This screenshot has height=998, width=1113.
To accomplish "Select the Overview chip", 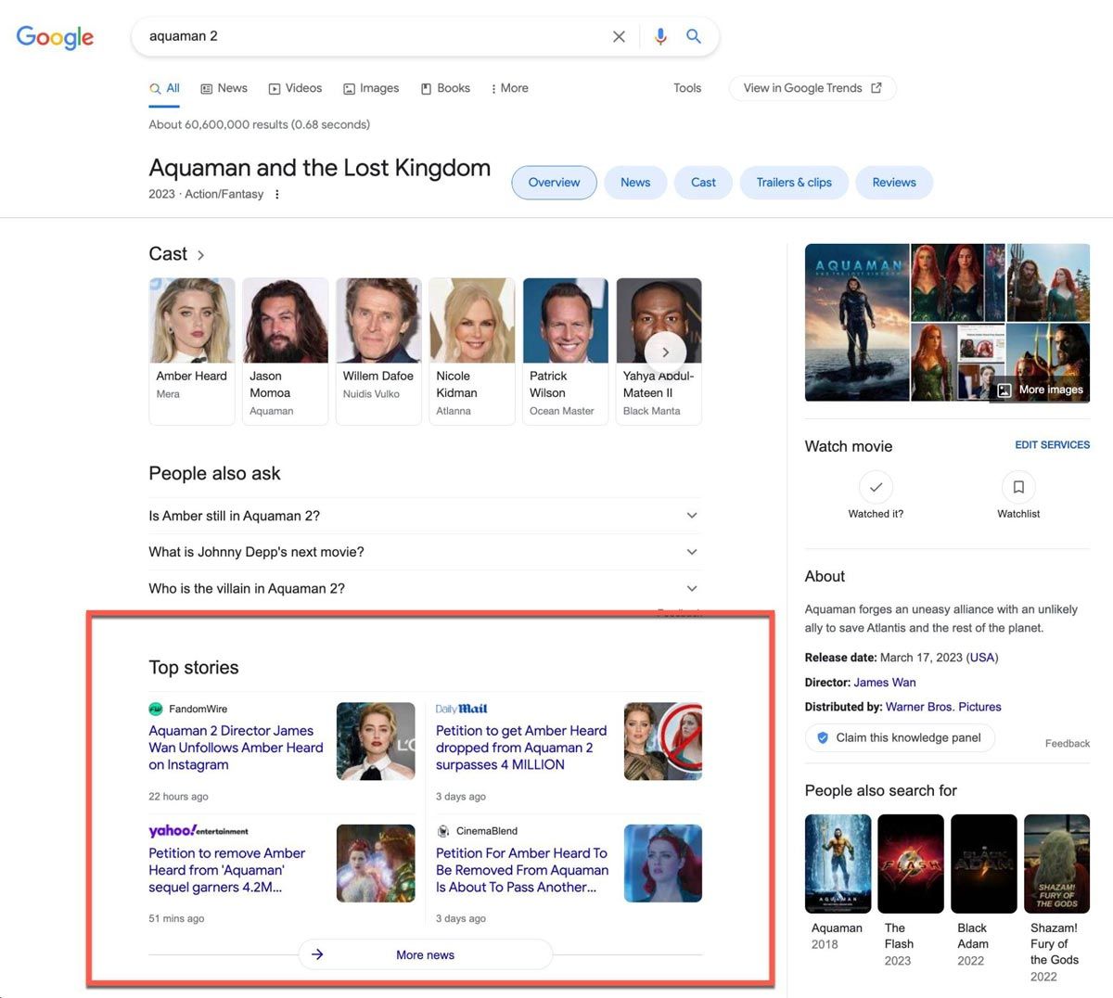I will click(554, 183).
